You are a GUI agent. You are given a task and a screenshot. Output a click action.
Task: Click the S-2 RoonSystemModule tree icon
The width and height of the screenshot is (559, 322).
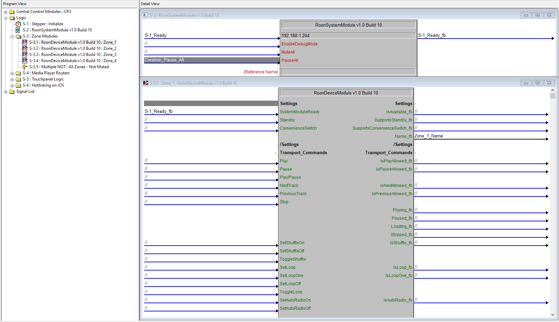pos(18,30)
